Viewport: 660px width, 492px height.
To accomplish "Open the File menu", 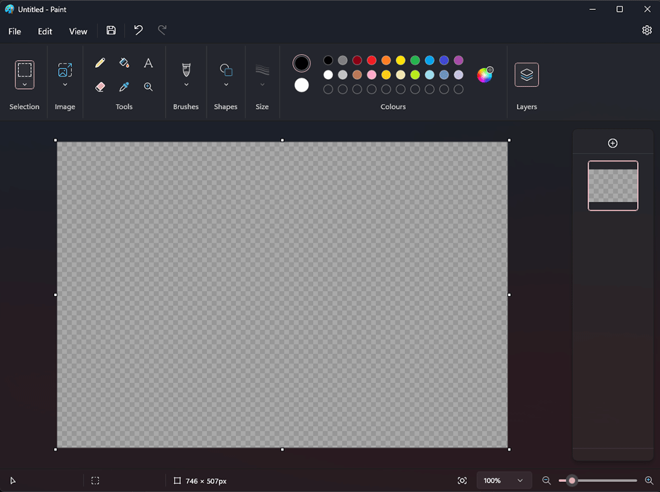I will click(x=14, y=31).
